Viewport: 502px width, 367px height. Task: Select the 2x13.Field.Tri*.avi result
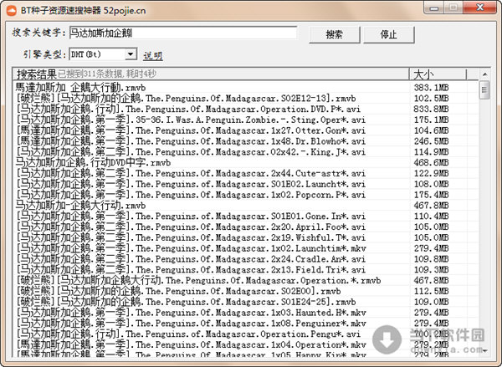[x=191, y=270]
